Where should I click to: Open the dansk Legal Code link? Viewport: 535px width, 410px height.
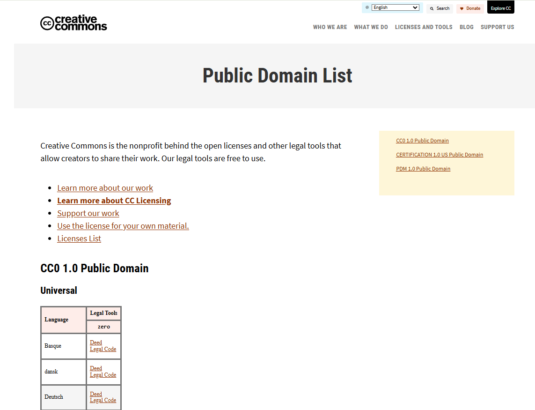coord(103,375)
